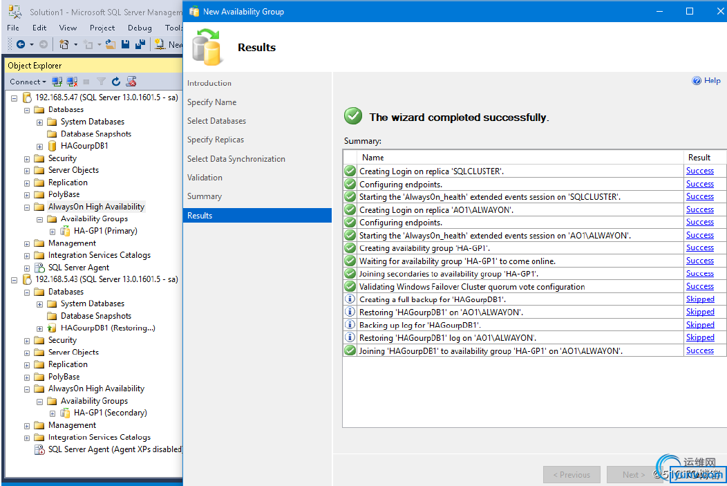Expand the HAGourpDB1 (Restoring...) database node
Viewport: 727px width, 486px height.
pos(40,328)
